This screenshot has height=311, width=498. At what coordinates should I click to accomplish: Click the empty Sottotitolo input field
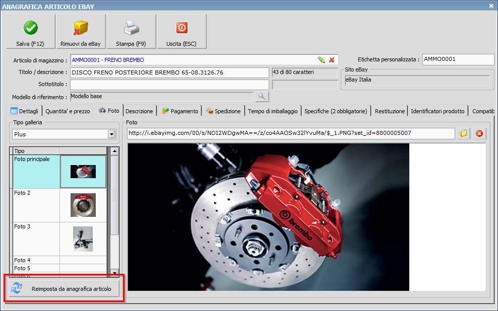(169, 85)
